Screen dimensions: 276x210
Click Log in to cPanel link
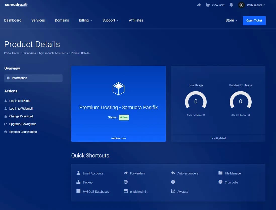pos(20,101)
